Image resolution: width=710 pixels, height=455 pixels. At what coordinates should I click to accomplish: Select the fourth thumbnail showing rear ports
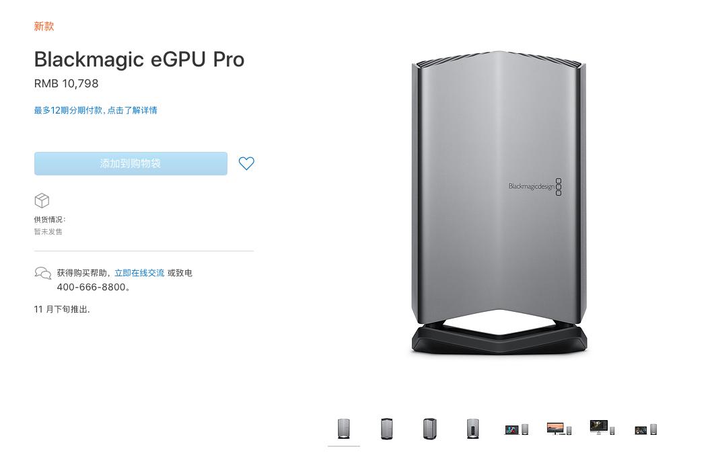tap(472, 428)
